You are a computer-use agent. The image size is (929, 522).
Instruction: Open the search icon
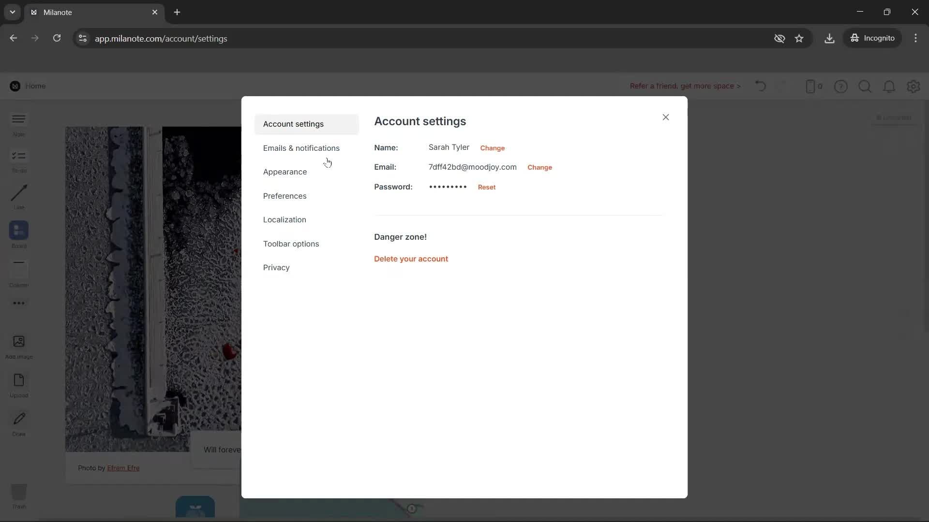(x=865, y=86)
